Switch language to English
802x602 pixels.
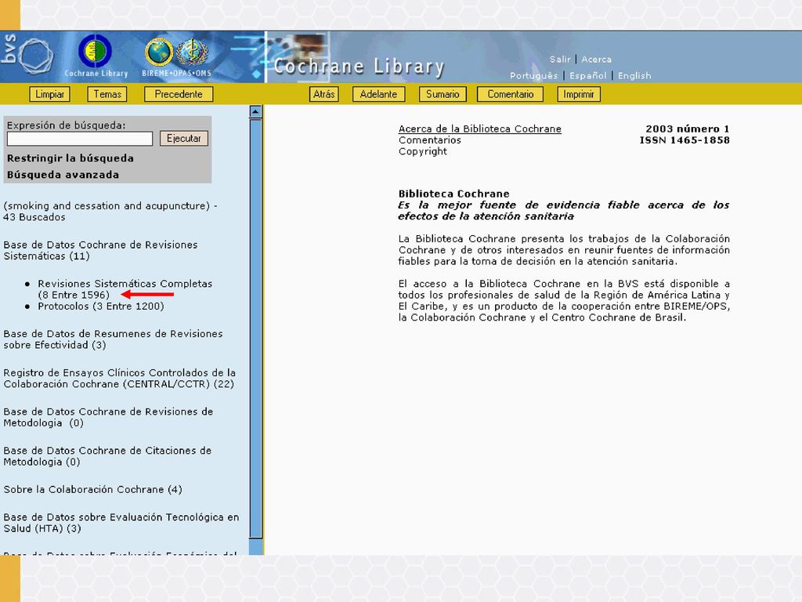pyautogui.click(x=634, y=76)
